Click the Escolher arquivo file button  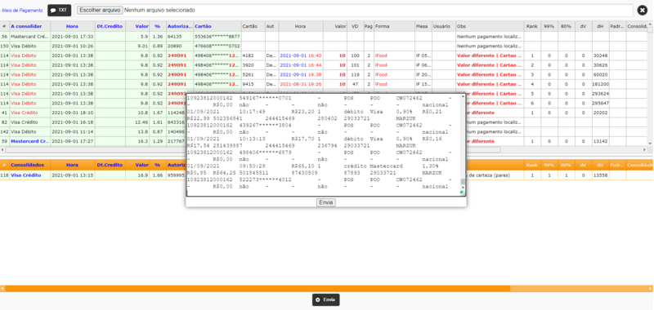point(100,10)
